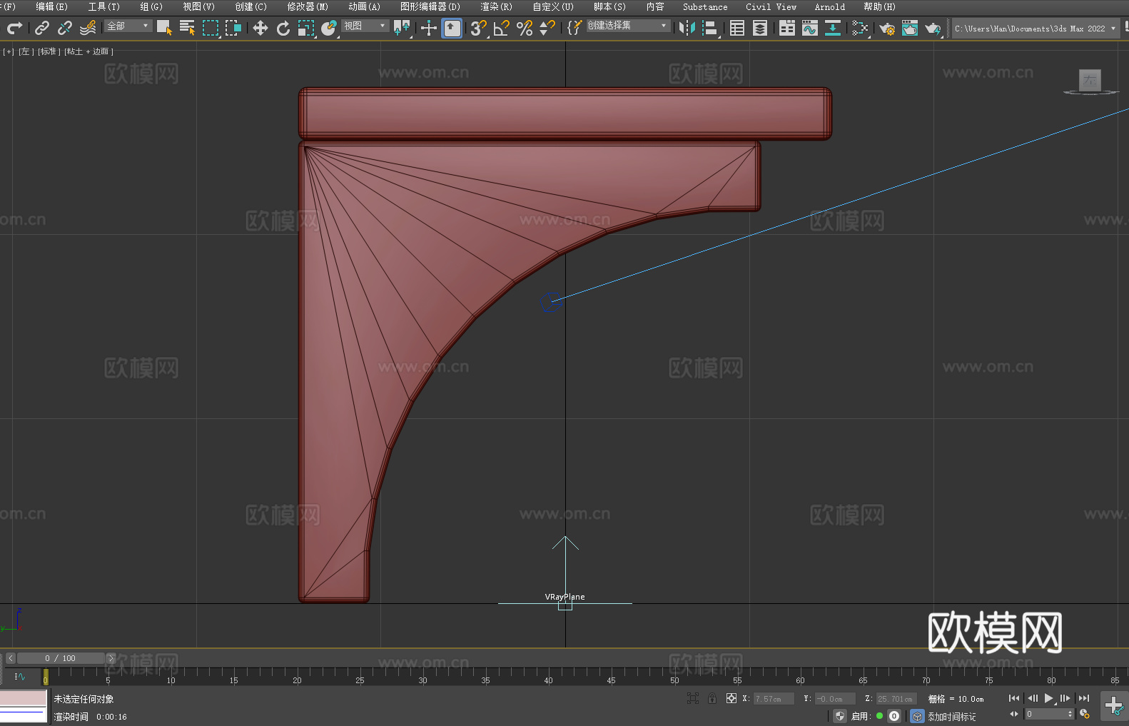1129x726 pixels.
Task: Click the Select and Place icon
Action: (x=329, y=28)
